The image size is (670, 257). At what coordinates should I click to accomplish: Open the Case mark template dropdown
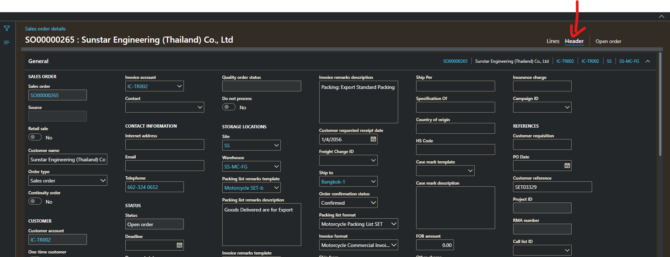coord(470,171)
